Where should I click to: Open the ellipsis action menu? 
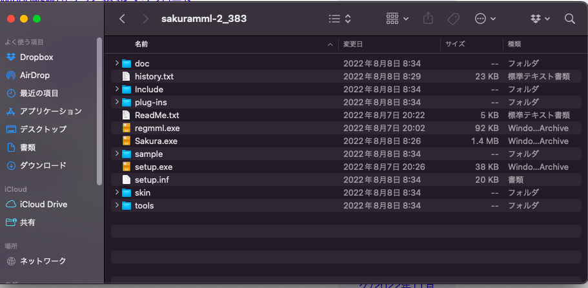click(485, 19)
